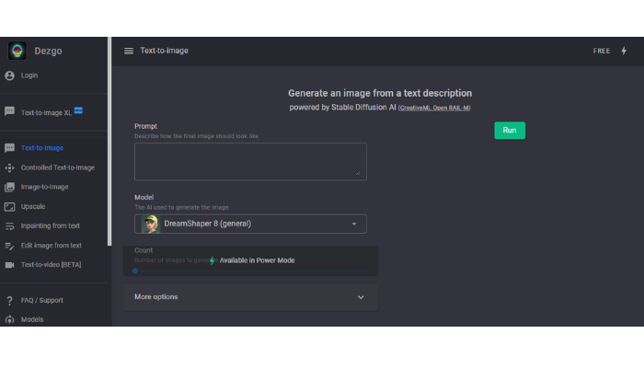Viewport: 644px width, 368px height.
Task: Click the Models sidebar icon
Action: click(x=9, y=319)
